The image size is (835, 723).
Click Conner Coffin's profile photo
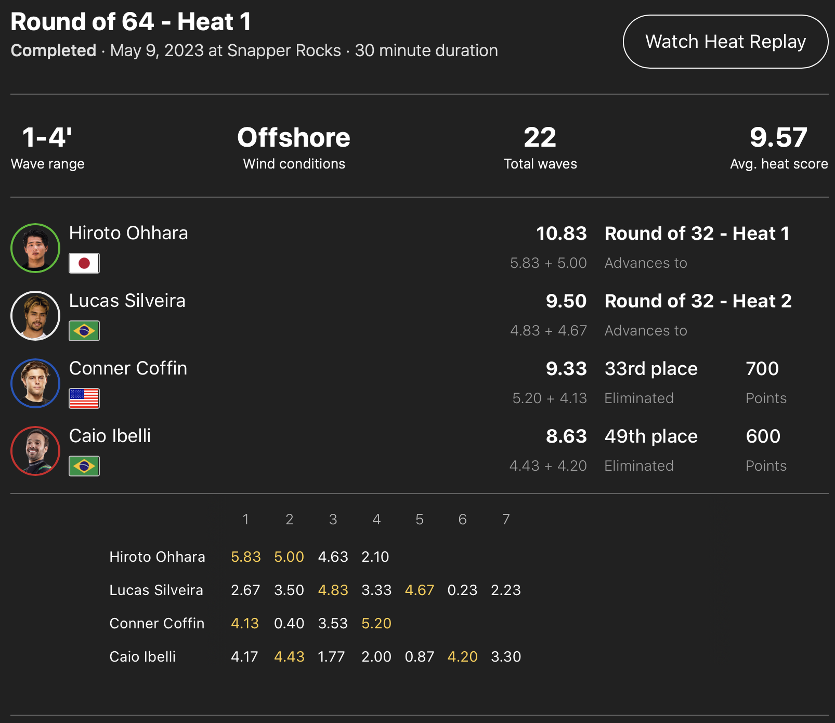click(x=35, y=383)
